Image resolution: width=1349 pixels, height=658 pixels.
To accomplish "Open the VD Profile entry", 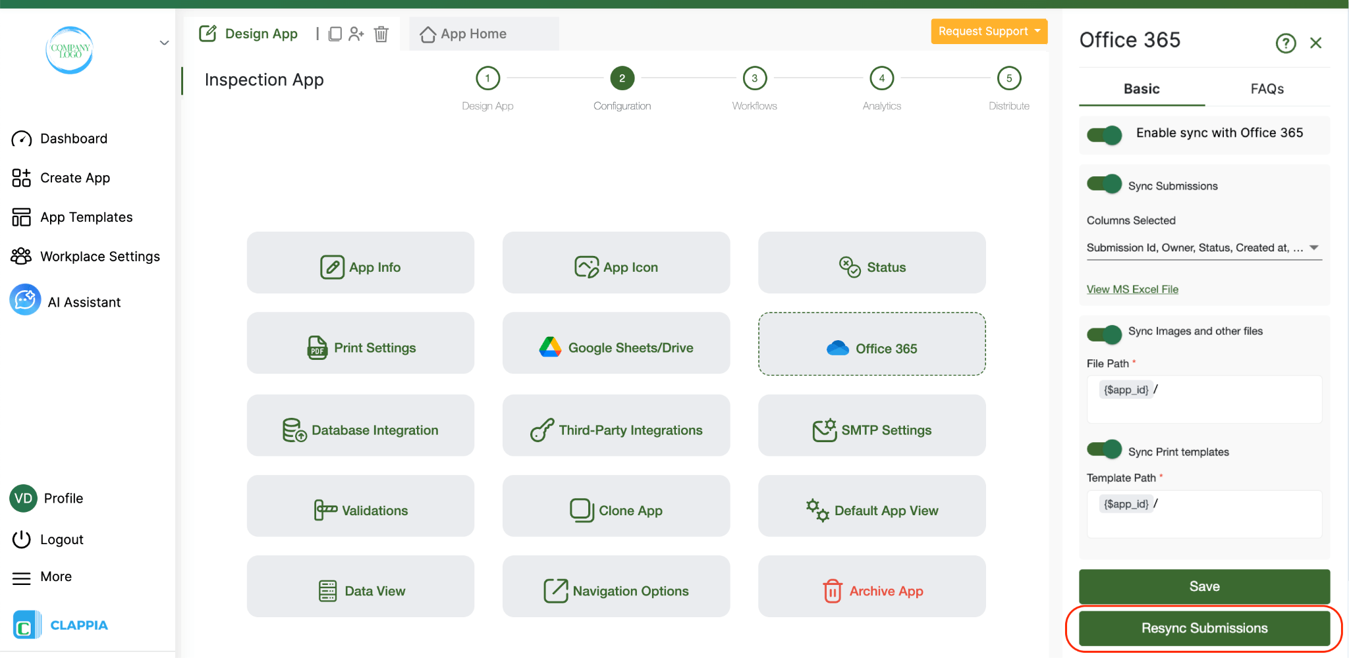I will click(x=47, y=498).
